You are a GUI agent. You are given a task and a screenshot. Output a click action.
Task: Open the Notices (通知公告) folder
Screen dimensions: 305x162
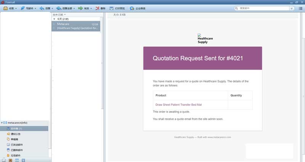click(x=24, y=134)
